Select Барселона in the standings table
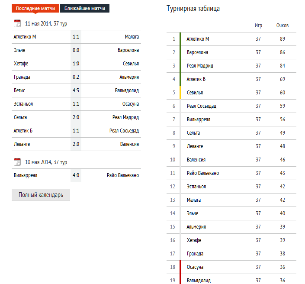 pyautogui.click(x=197, y=52)
